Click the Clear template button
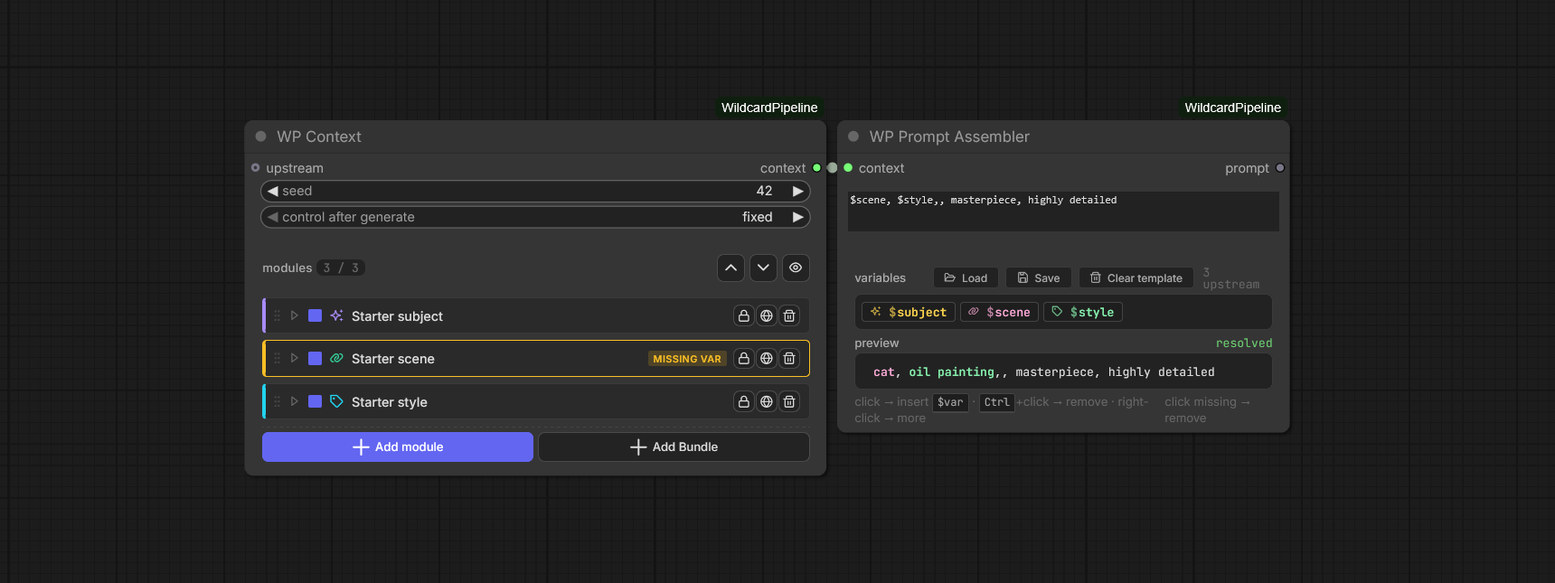The width and height of the screenshot is (1555, 583). pos(1136,277)
